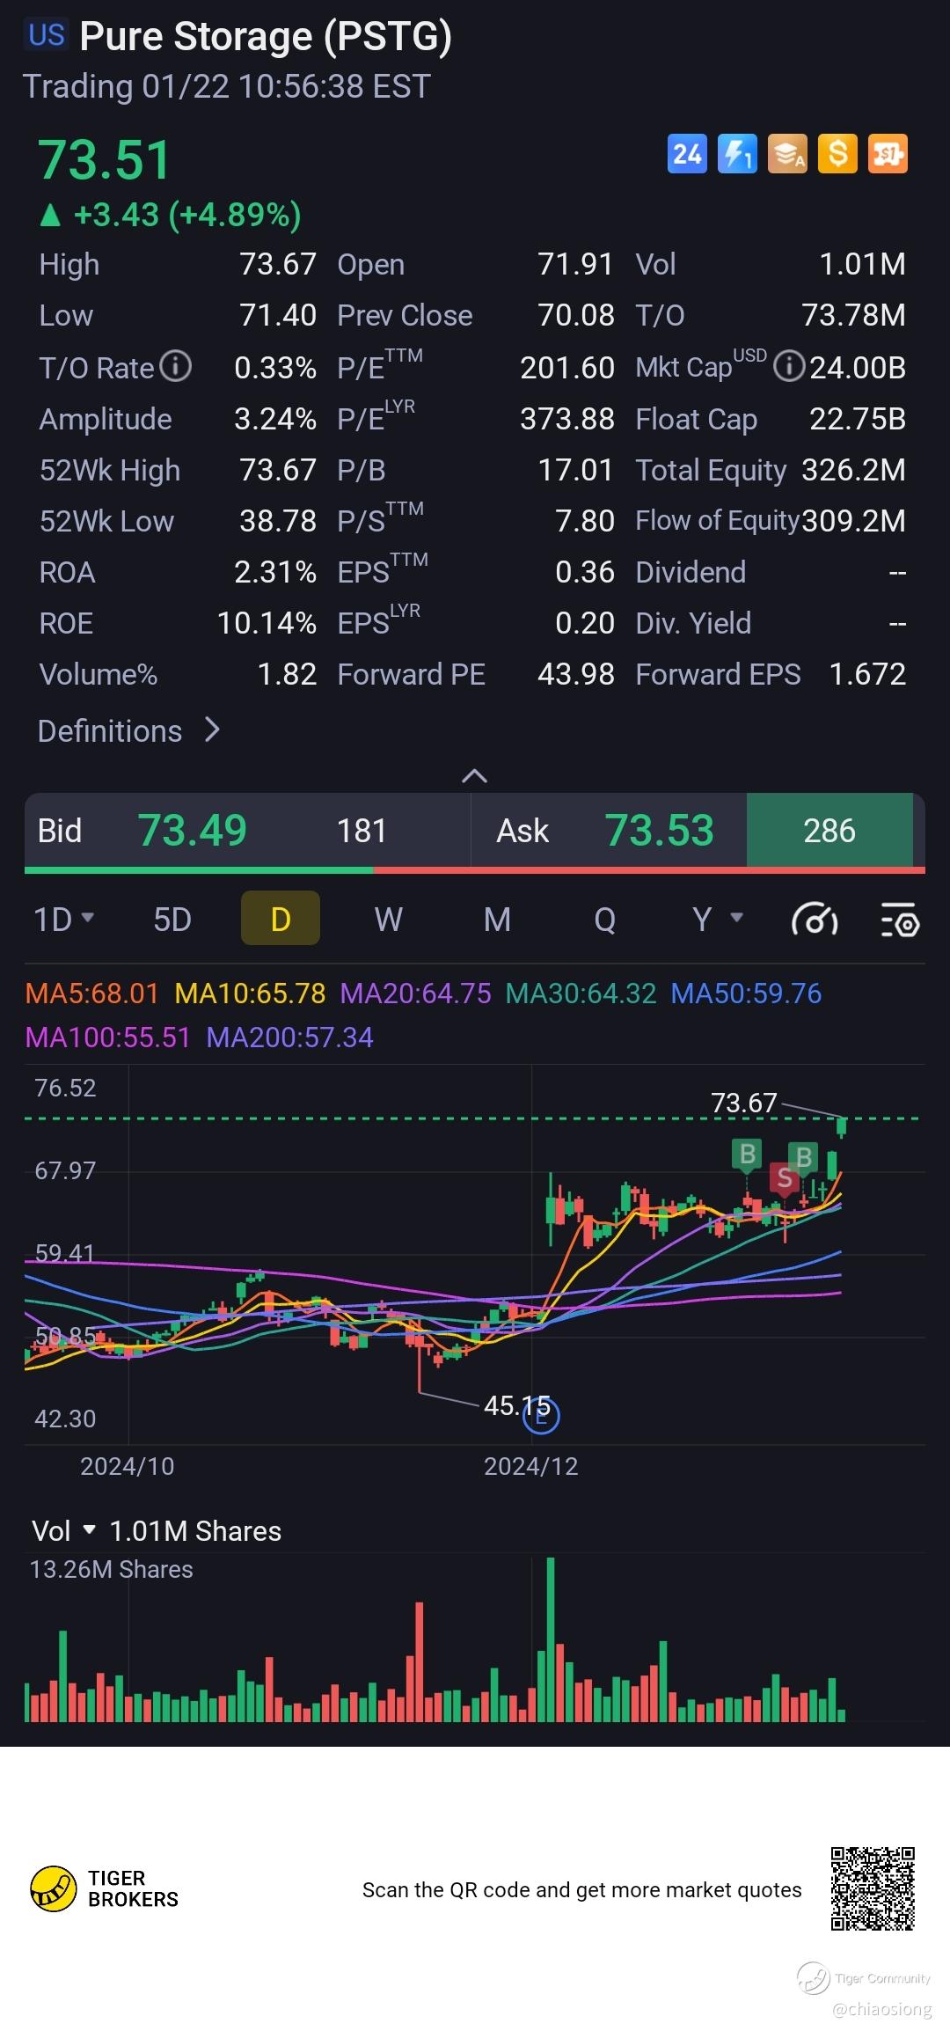Tap the 2024/12 date axis label
The image size is (950, 2031).
(x=531, y=1466)
